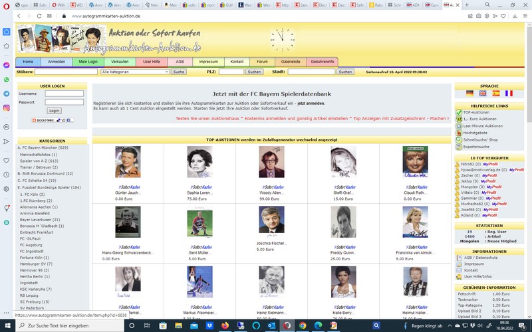
Task: Open Opera sidebar settings gear
Action: pyautogui.click(x=7, y=189)
